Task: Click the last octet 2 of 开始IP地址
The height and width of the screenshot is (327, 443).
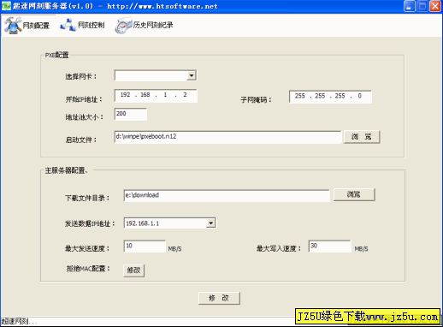Action: pos(185,95)
